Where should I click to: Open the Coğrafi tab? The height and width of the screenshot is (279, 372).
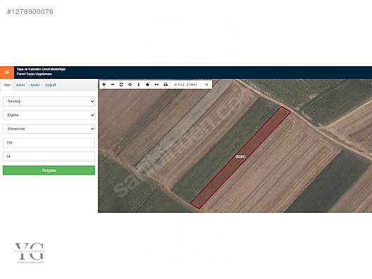point(51,85)
